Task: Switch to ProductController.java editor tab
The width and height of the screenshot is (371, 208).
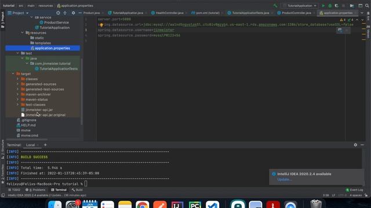Action: tap(294, 13)
